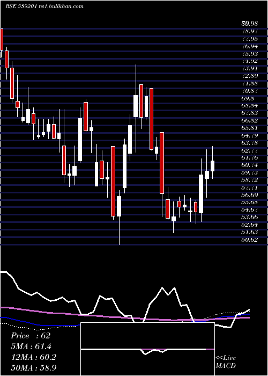Screen dimensions: 268x376
Task: Click the 57.71 axis value
Action: pyautogui.click(x=250, y=187)
